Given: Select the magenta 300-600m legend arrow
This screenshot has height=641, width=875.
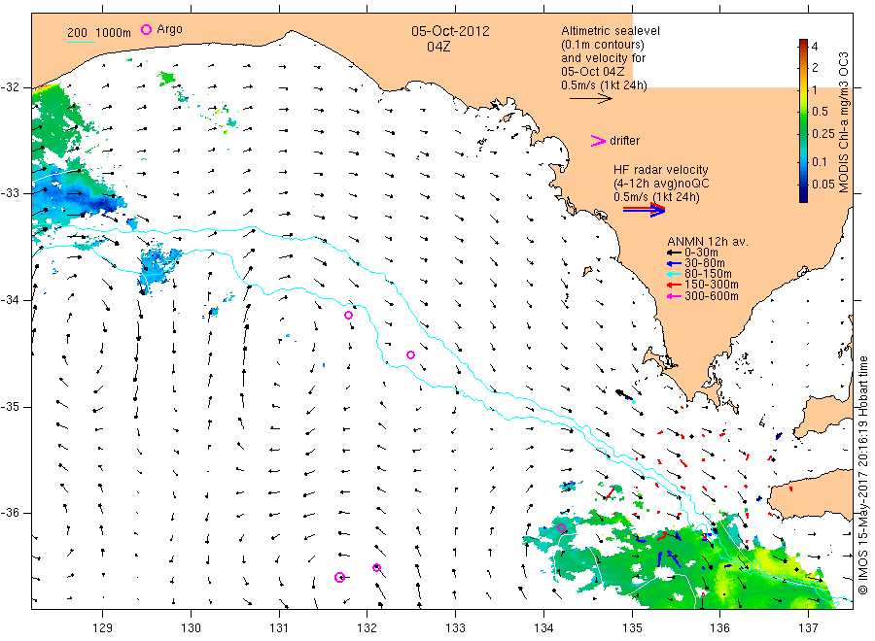Looking at the screenshot, I should pos(674,296).
